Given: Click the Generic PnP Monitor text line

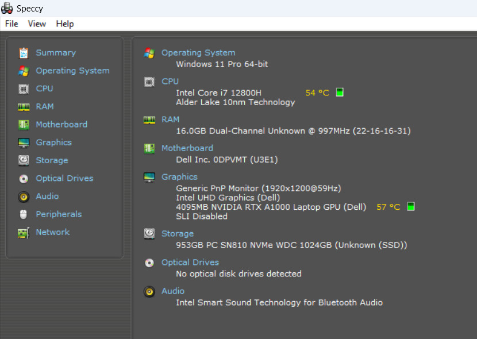Looking at the screenshot, I should pyautogui.click(x=259, y=188).
